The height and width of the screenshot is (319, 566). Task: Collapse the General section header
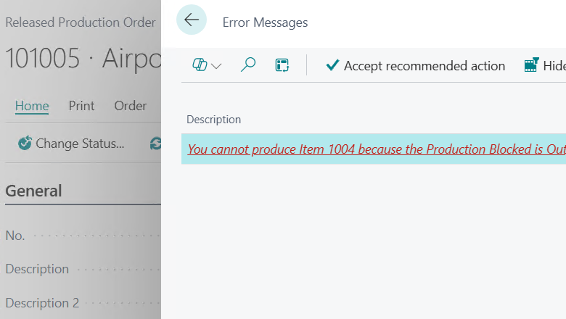[x=33, y=191]
